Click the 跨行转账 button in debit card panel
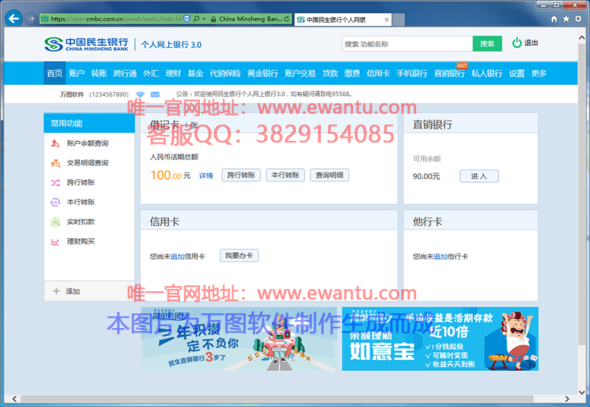The width and height of the screenshot is (590, 407). point(241,175)
